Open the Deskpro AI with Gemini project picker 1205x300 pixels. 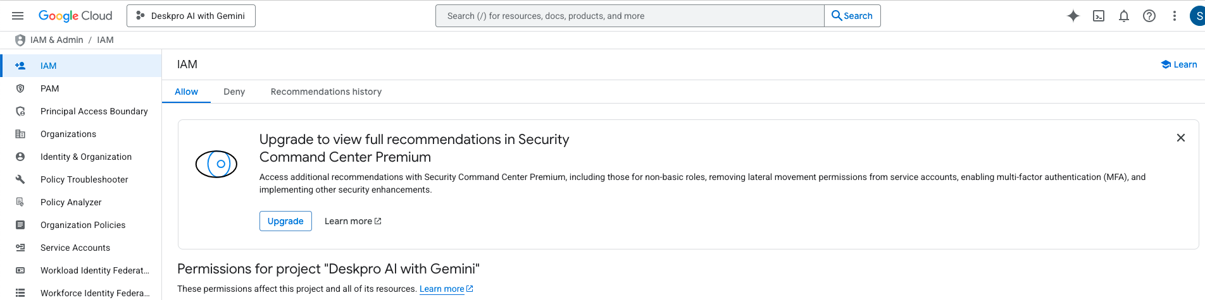click(191, 16)
